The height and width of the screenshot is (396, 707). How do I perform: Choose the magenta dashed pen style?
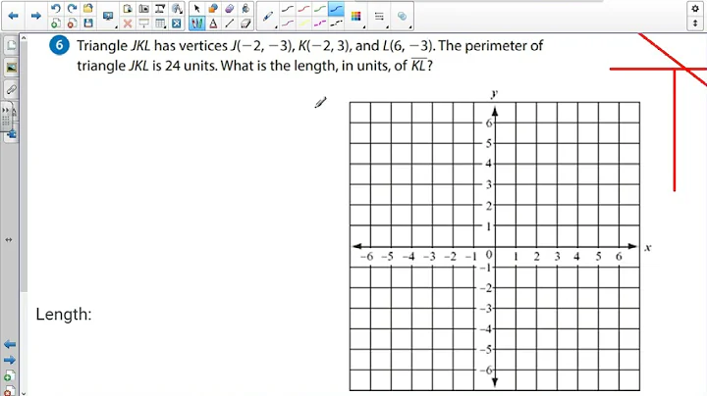[x=320, y=23]
